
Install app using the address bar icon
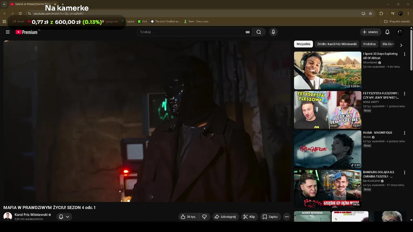[x=363, y=14]
